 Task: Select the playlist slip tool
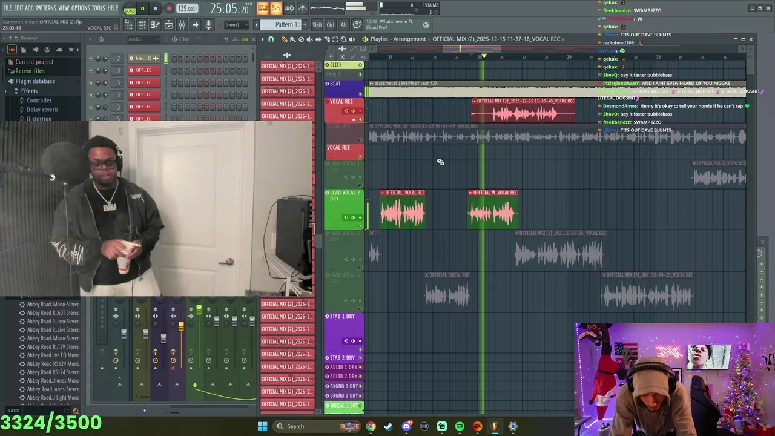(318, 39)
